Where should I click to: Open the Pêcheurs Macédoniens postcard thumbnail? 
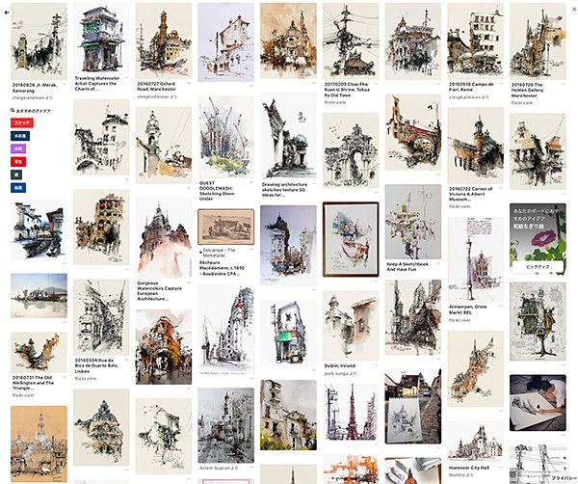[226, 227]
